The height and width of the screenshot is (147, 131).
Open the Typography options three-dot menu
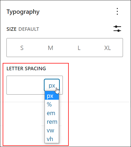coord(117,11)
